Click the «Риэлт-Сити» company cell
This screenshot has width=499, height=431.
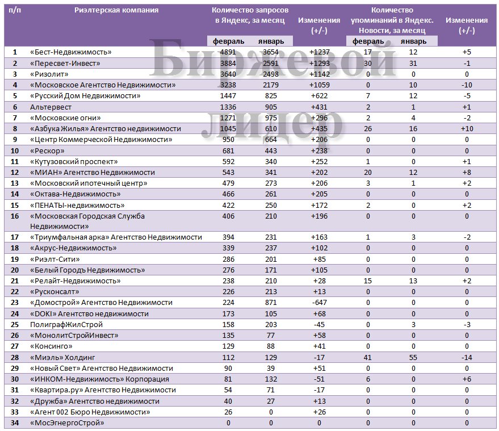[x=54, y=259]
